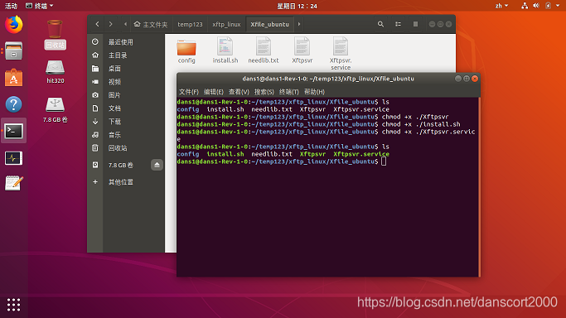The height and width of the screenshot is (318, 566).
Task: Show applications grid at dock bottom
Action: [x=14, y=305]
